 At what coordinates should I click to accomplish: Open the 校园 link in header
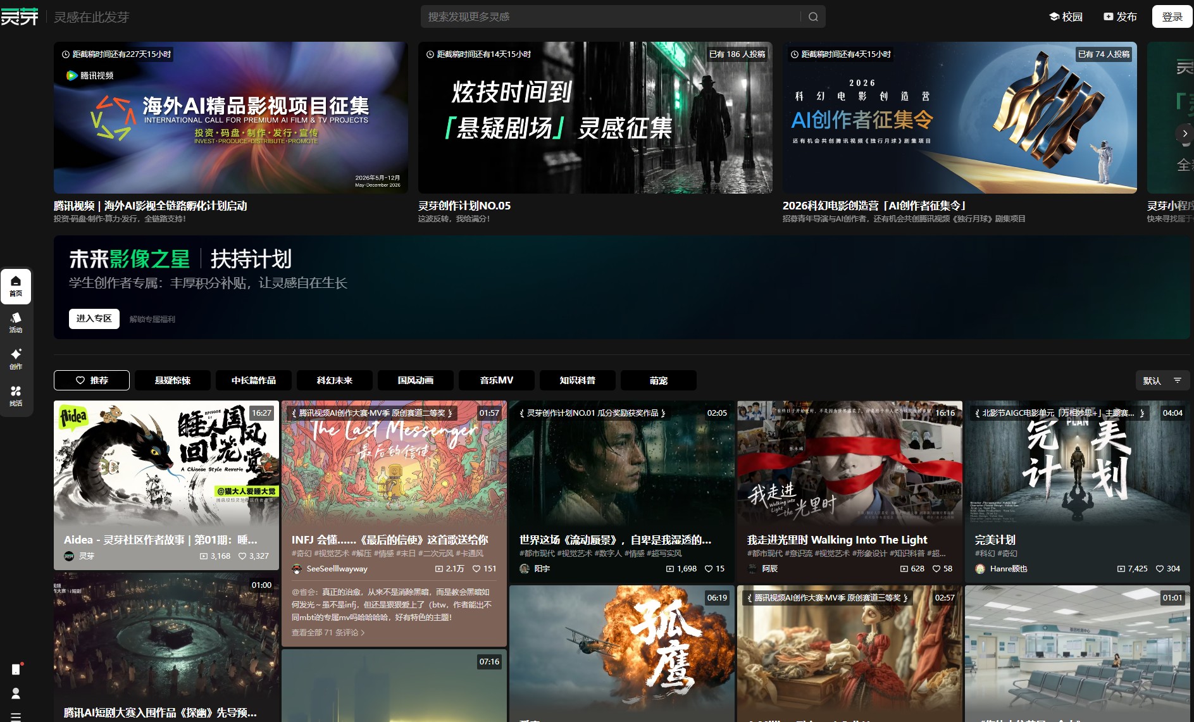coord(1066,17)
